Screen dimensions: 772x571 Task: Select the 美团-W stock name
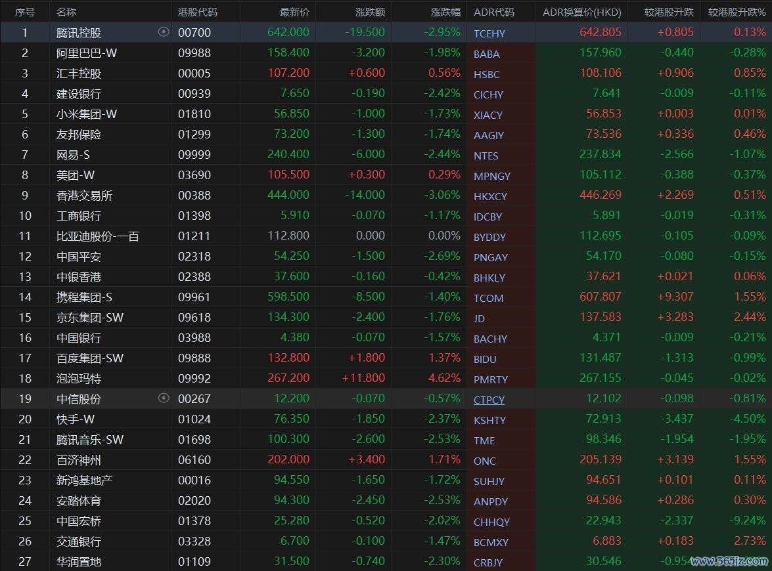click(76, 175)
